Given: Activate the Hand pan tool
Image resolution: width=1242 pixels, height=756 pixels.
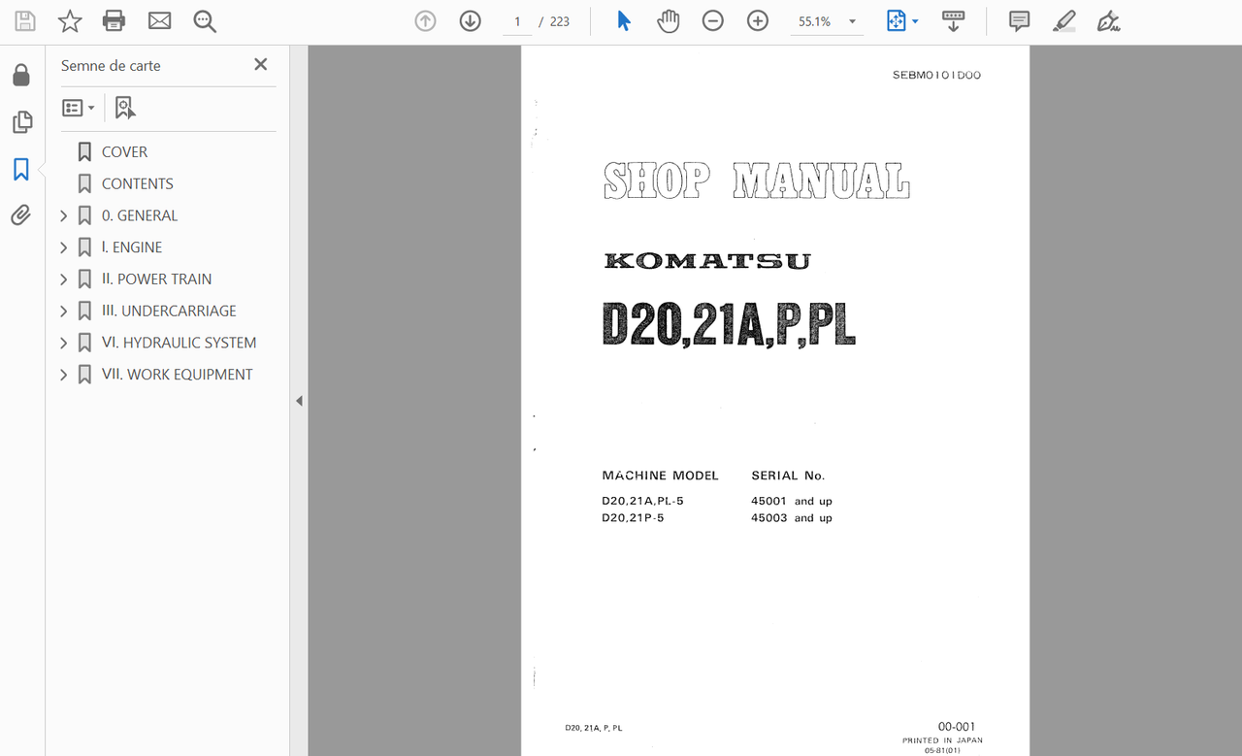Looking at the screenshot, I should (x=668, y=21).
